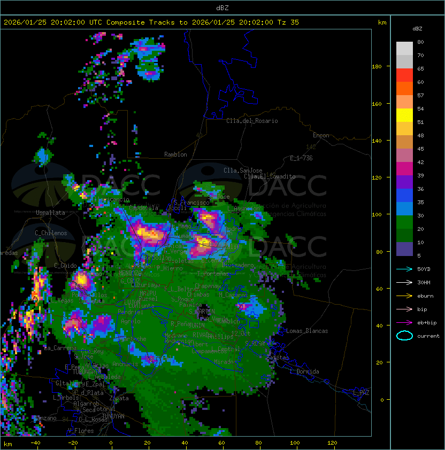Click the '50YD' legend label
The width and height of the screenshot is (445, 450).
coord(424,269)
